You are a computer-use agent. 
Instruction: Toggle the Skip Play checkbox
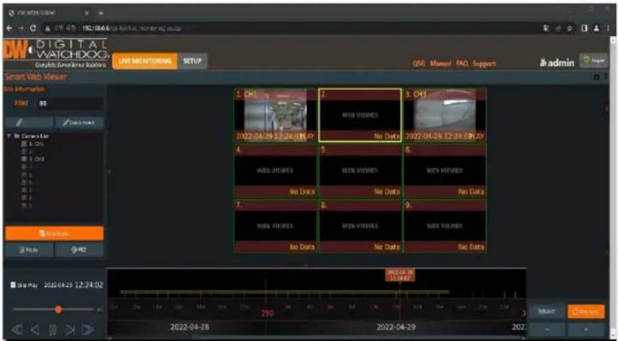click(12, 285)
